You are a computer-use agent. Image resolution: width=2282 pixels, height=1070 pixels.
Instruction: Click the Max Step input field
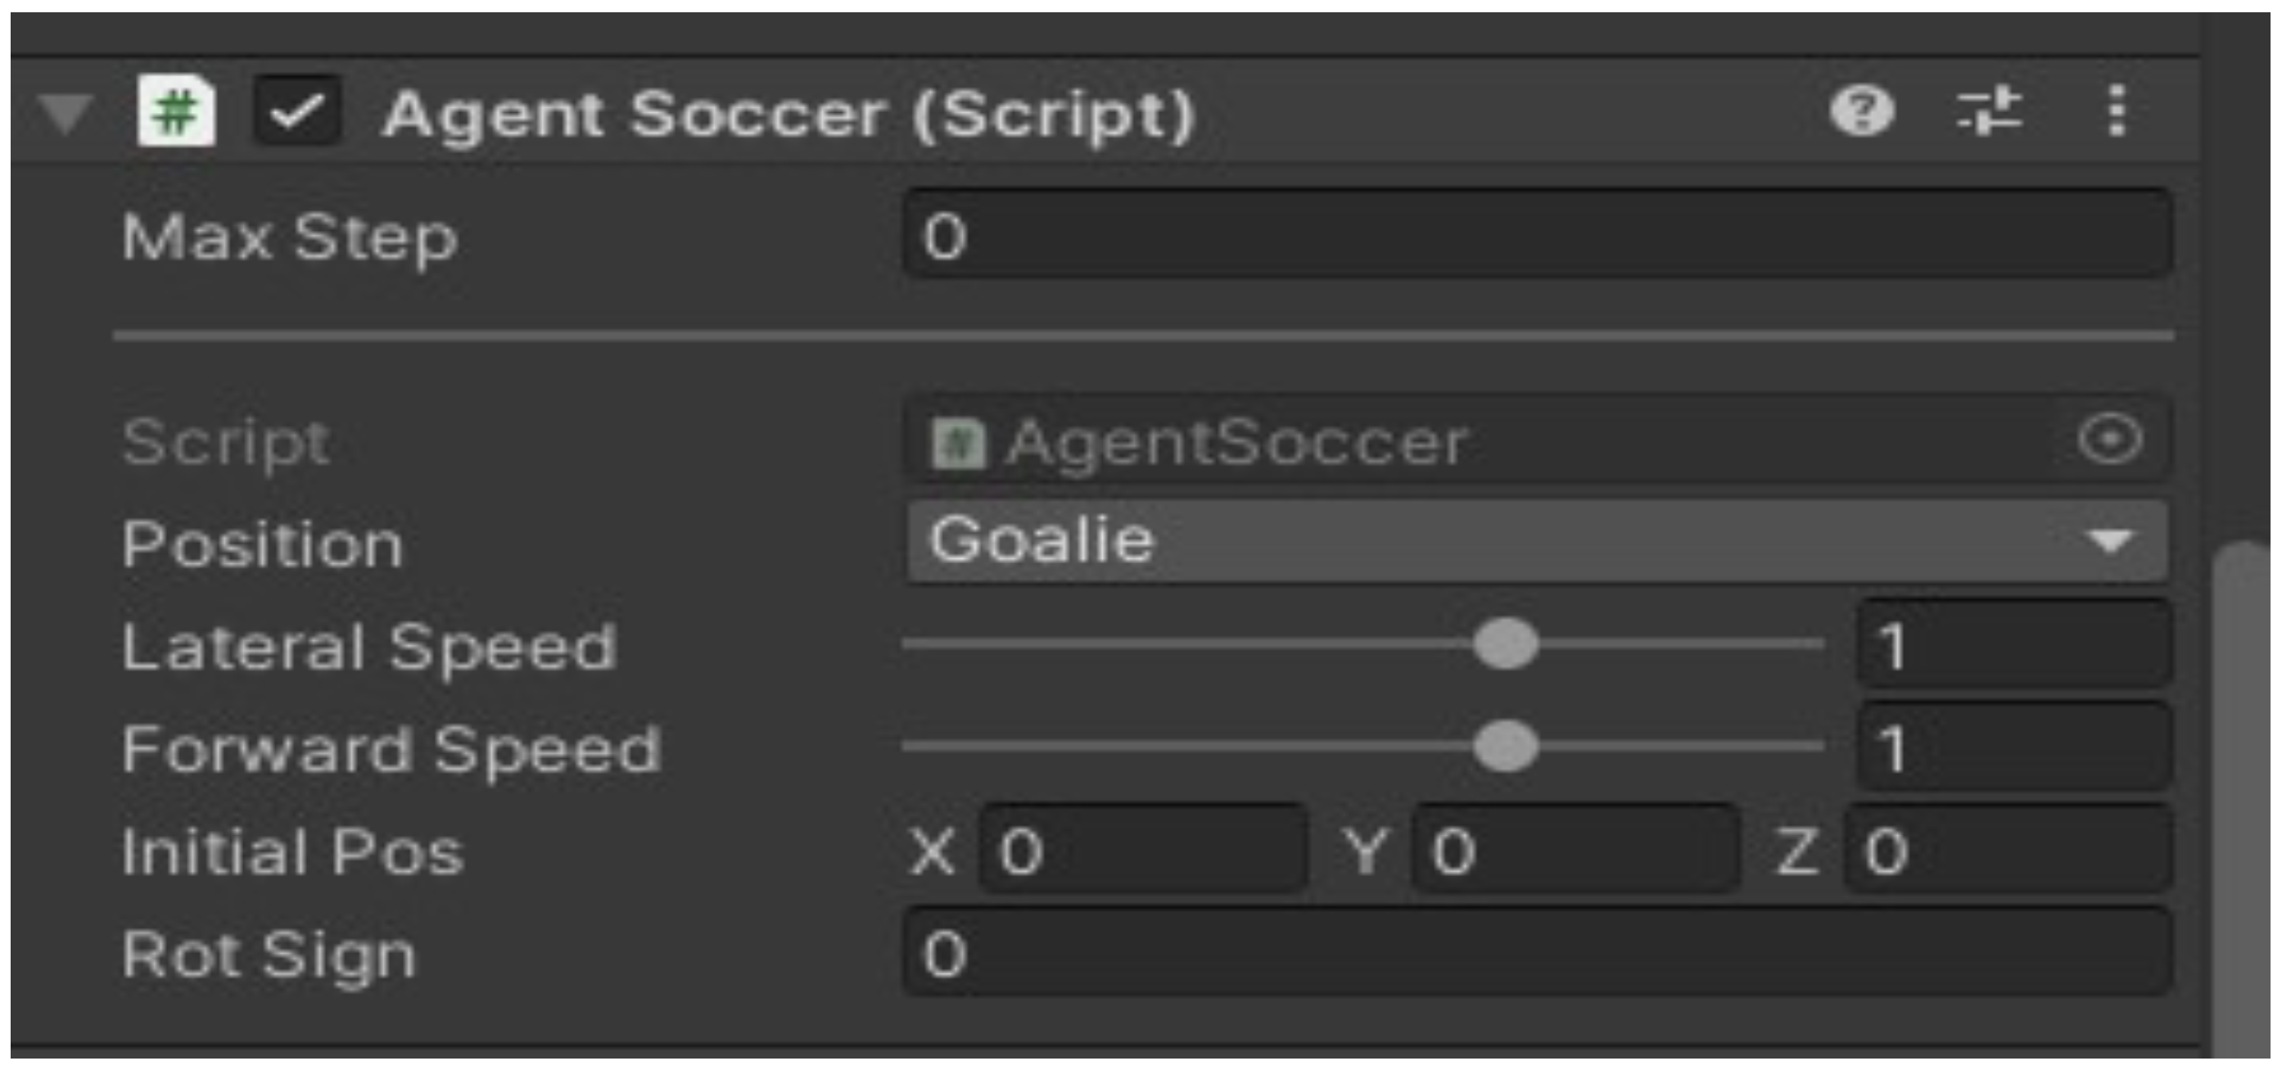[1537, 236]
